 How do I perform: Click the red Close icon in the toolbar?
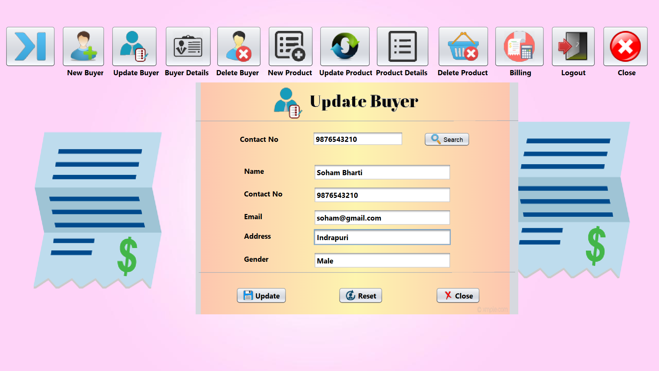pos(625,46)
